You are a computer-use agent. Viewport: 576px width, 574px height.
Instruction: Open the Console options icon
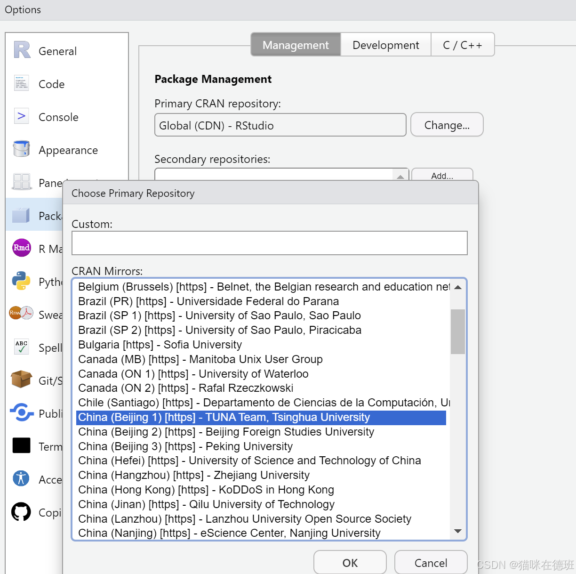point(22,116)
